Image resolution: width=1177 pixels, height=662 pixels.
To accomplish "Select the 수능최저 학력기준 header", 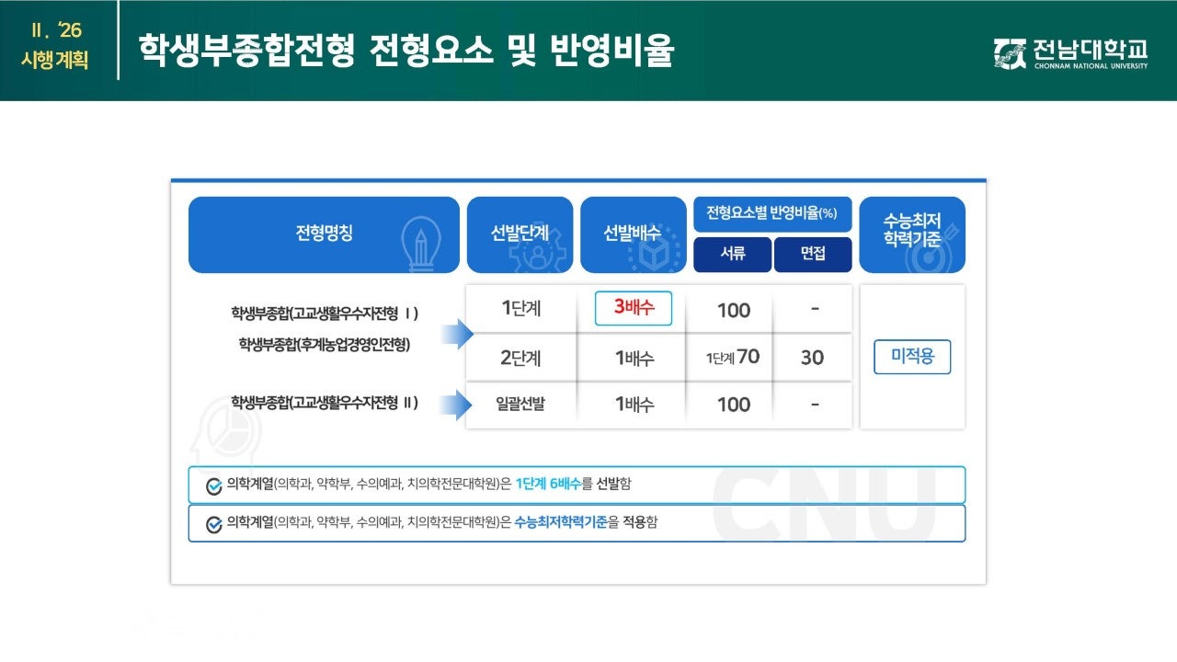I will tap(912, 234).
